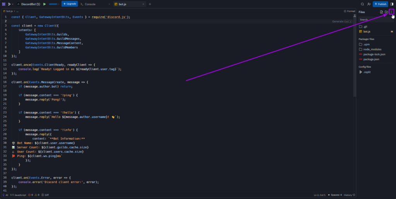Toggle the Diff view in status bar
This screenshot has height=199, width=396.
[x=45, y=195]
